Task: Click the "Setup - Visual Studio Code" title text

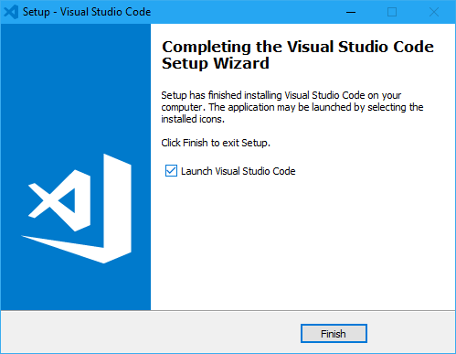Action: [x=87, y=12]
